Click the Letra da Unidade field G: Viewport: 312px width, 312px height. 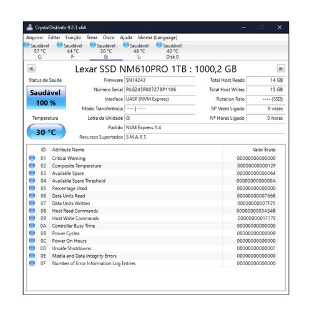(160, 118)
